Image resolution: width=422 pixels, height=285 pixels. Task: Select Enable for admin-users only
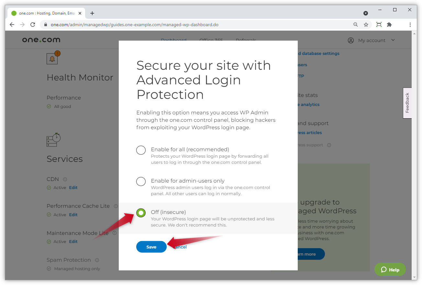pos(141,181)
